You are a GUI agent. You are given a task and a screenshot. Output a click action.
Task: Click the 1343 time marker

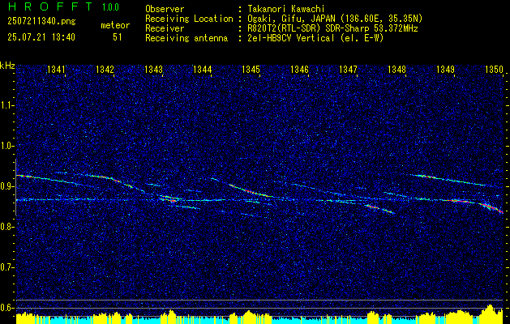pyautogui.click(x=153, y=69)
